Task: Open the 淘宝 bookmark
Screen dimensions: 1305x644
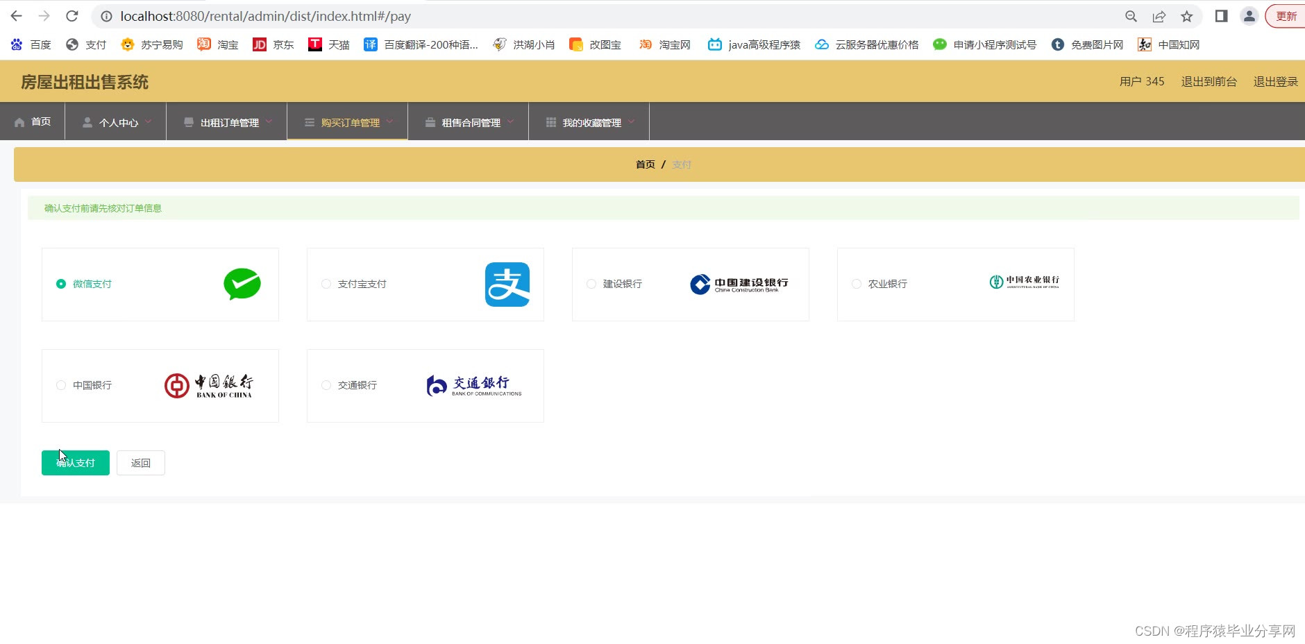Action: 218,44
